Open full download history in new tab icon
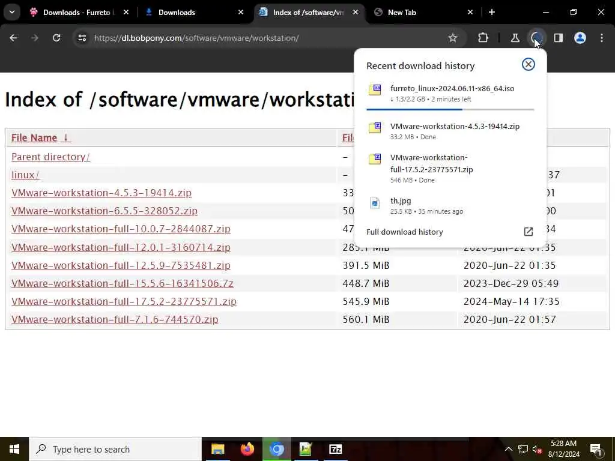 pyautogui.click(x=529, y=232)
